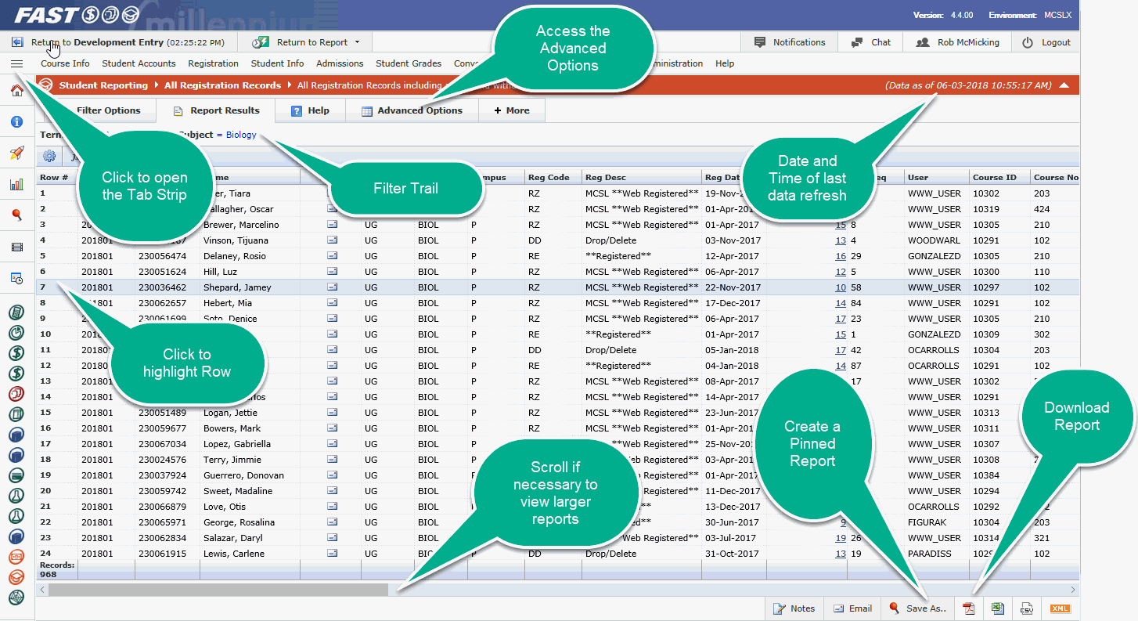Export report to Excel
1138x621 pixels.
(x=998, y=608)
